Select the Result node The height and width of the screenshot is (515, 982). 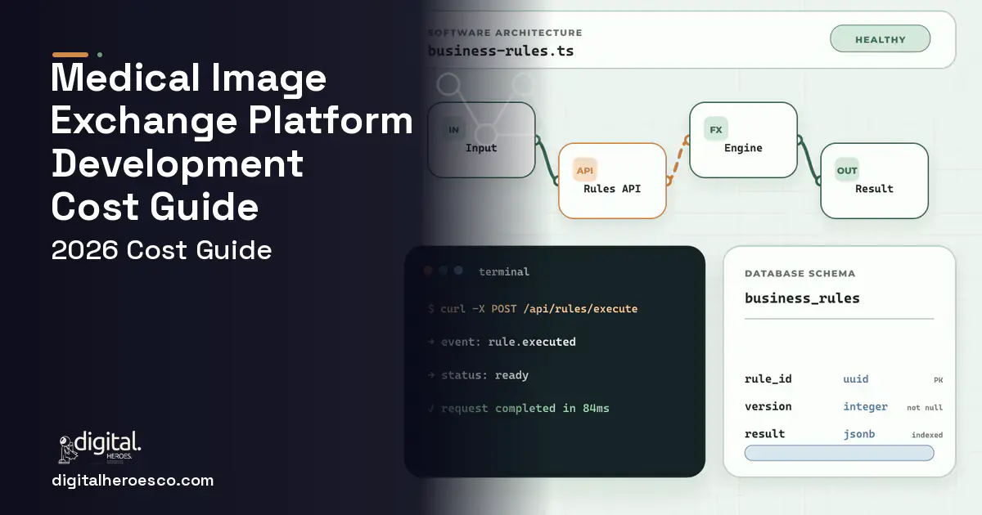point(874,181)
